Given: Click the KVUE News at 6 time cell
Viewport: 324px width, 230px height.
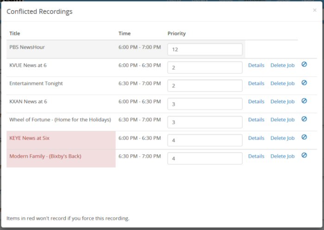Looking at the screenshot, I should coord(140,65).
